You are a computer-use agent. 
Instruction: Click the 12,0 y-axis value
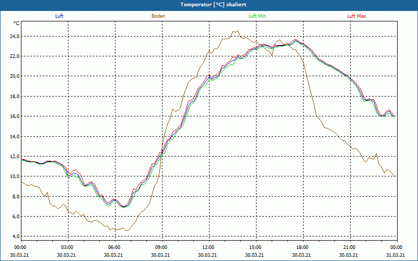[x=15, y=156]
